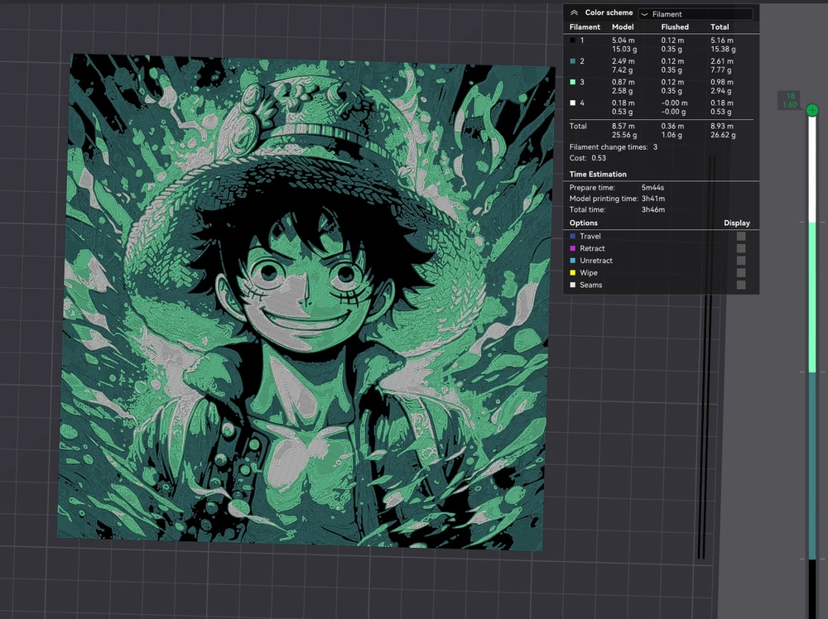Select the light green filament 3 swatch

[x=573, y=82]
